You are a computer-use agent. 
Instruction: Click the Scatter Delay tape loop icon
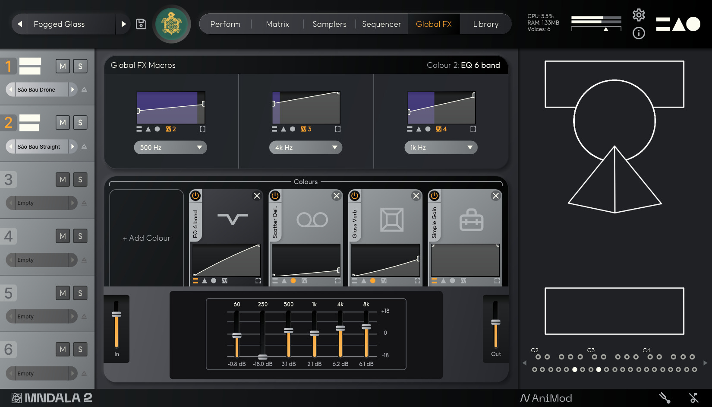pyautogui.click(x=312, y=219)
